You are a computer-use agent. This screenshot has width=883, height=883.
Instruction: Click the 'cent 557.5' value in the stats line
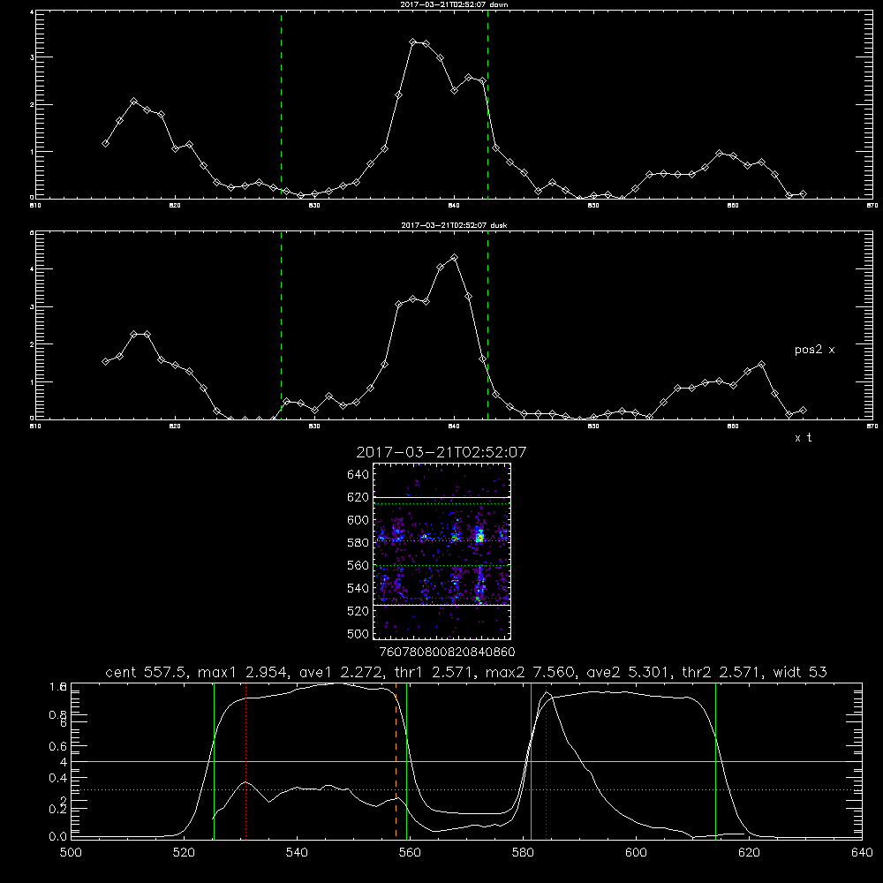(x=147, y=672)
